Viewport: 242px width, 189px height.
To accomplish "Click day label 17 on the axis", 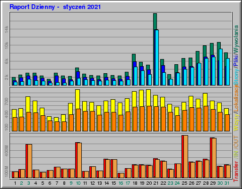I will (128, 183).
